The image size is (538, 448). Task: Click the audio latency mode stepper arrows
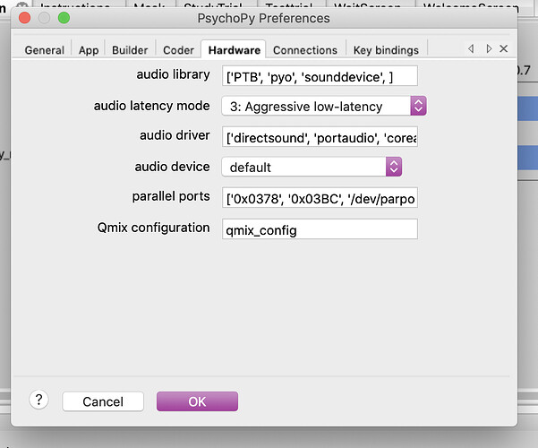click(x=418, y=106)
